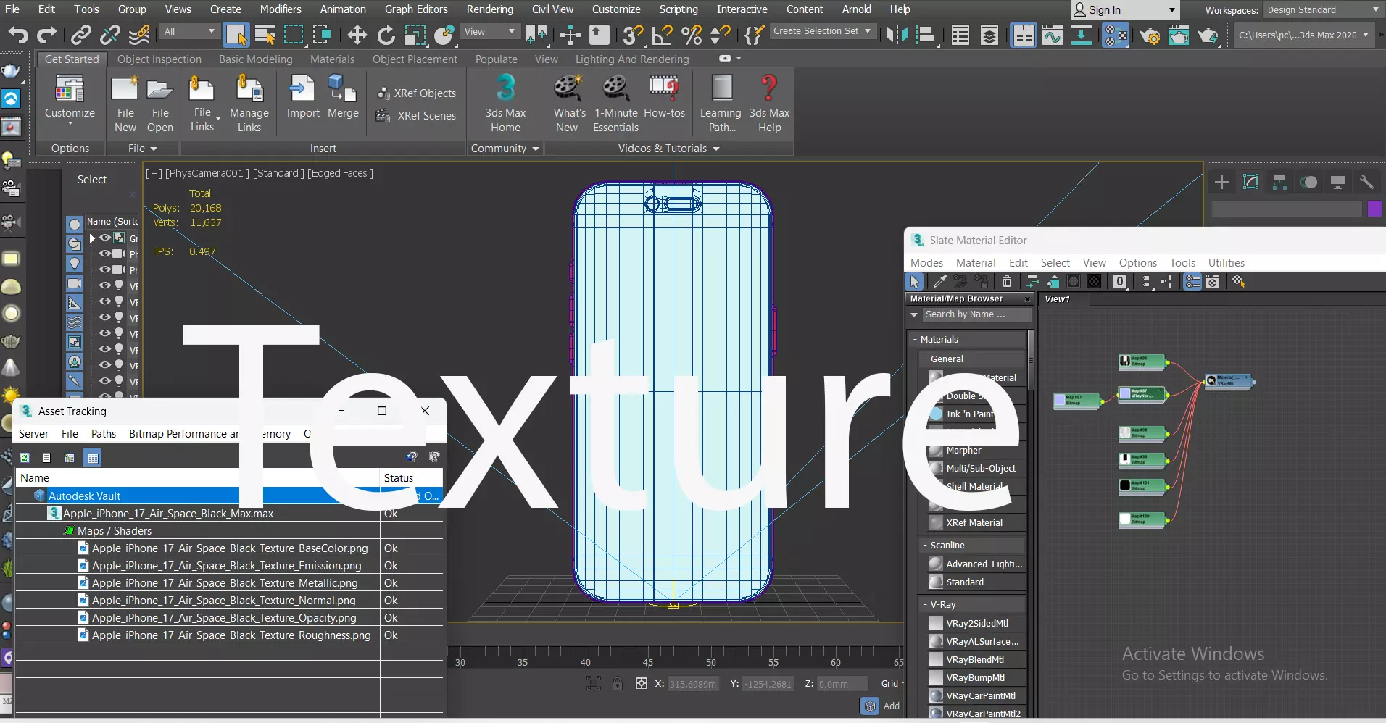Open the Modify tab in command panel

(x=1250, y=183)
